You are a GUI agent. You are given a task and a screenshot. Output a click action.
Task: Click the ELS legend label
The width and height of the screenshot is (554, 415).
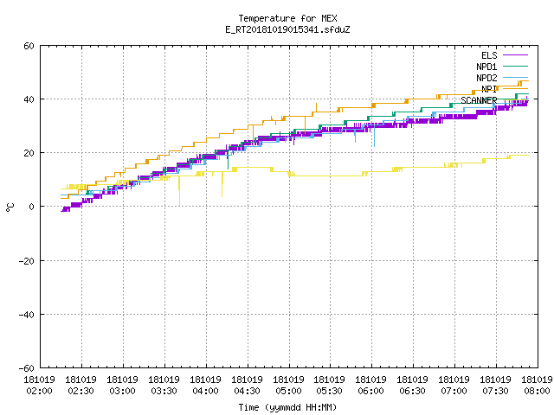489,55
